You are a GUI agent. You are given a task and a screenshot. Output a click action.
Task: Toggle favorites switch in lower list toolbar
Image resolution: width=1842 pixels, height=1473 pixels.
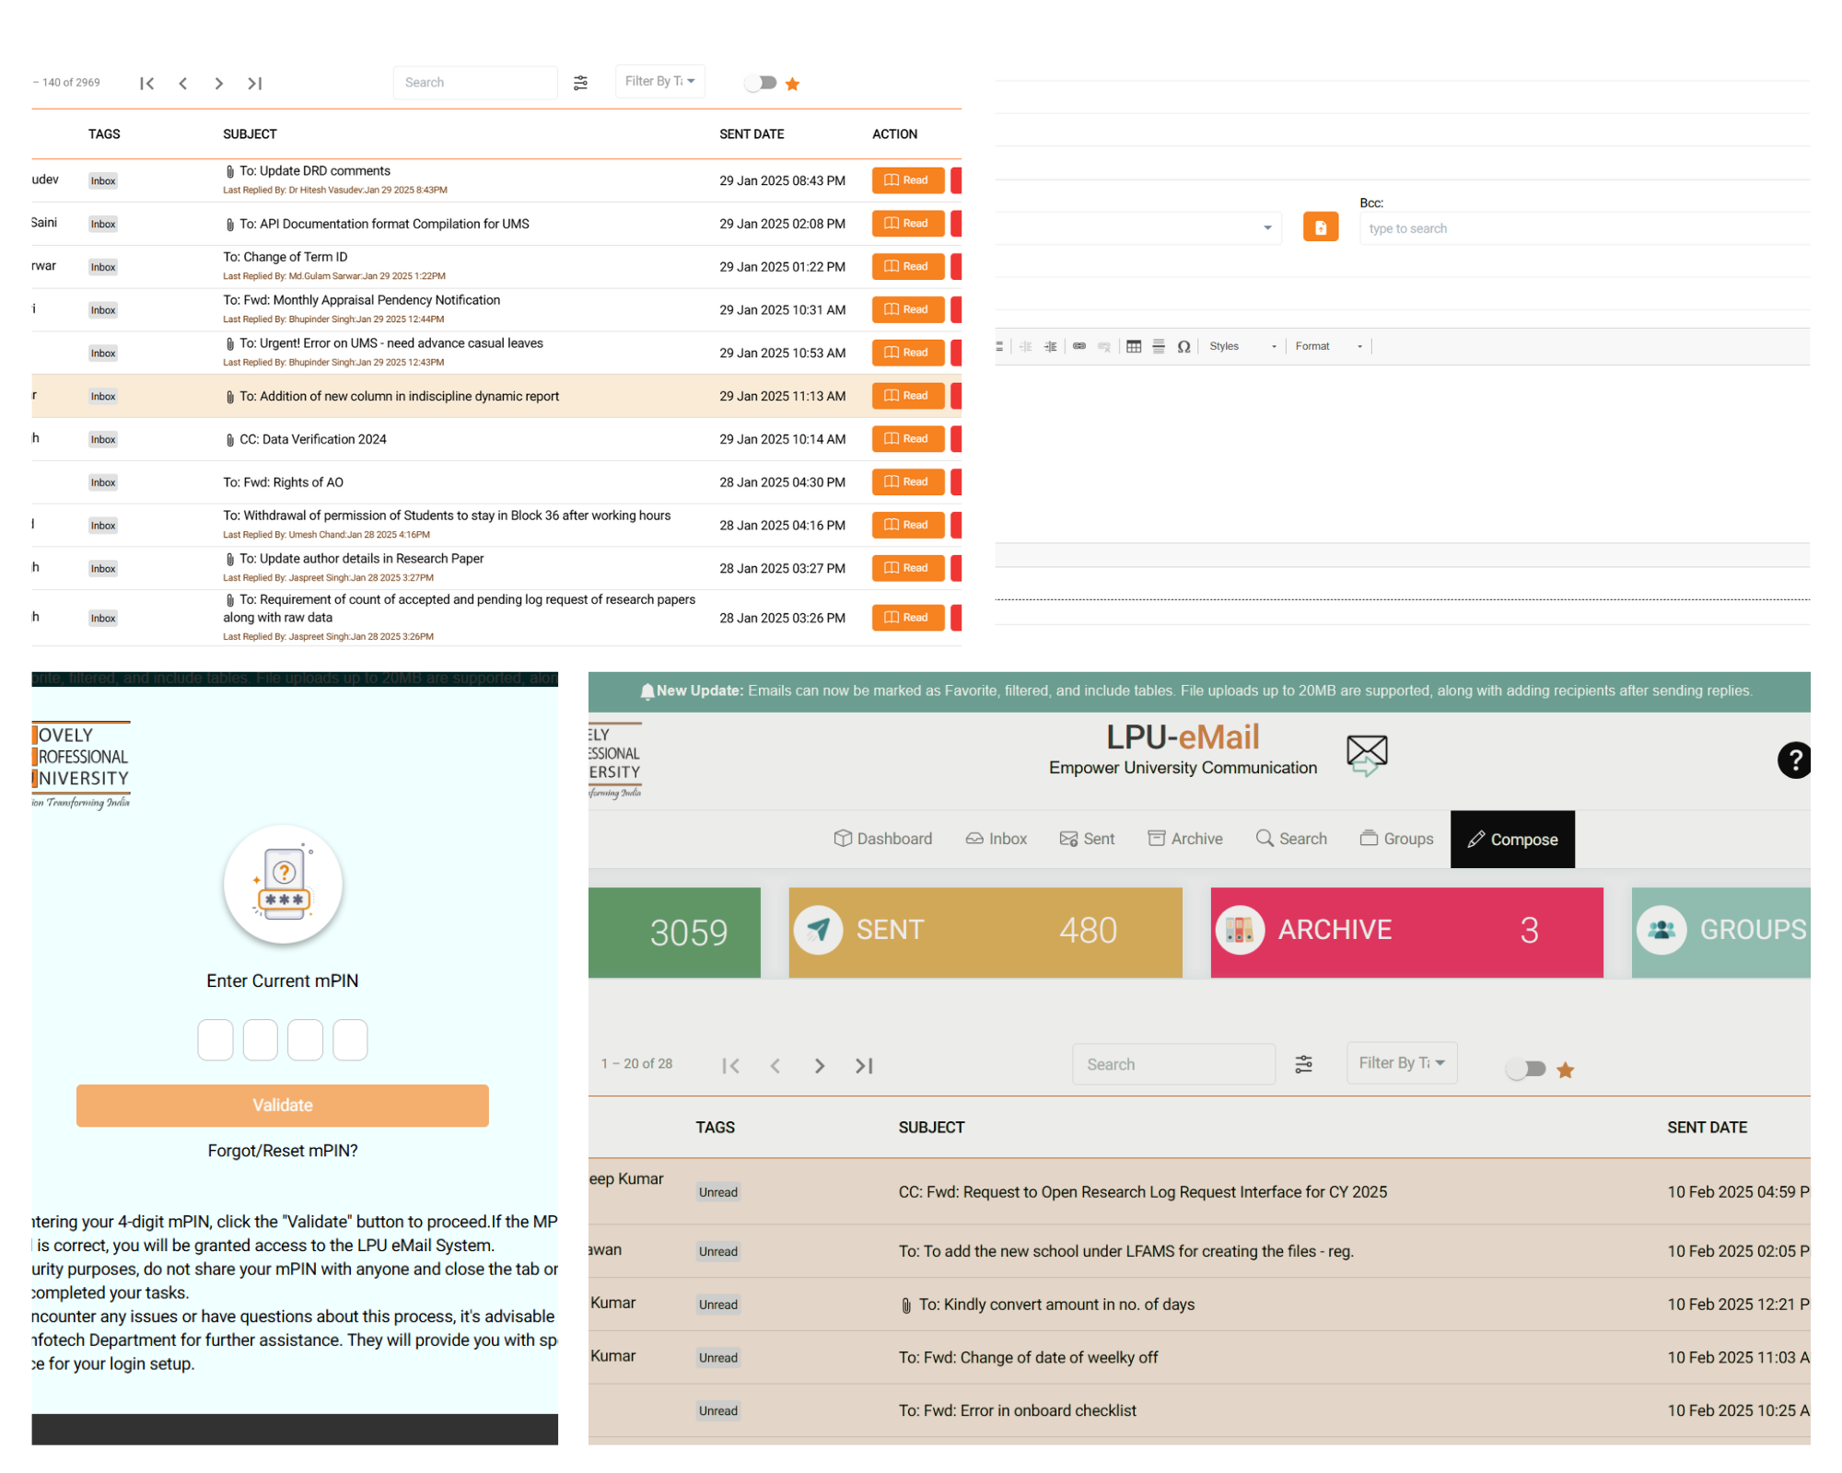click(1526, 1068)
